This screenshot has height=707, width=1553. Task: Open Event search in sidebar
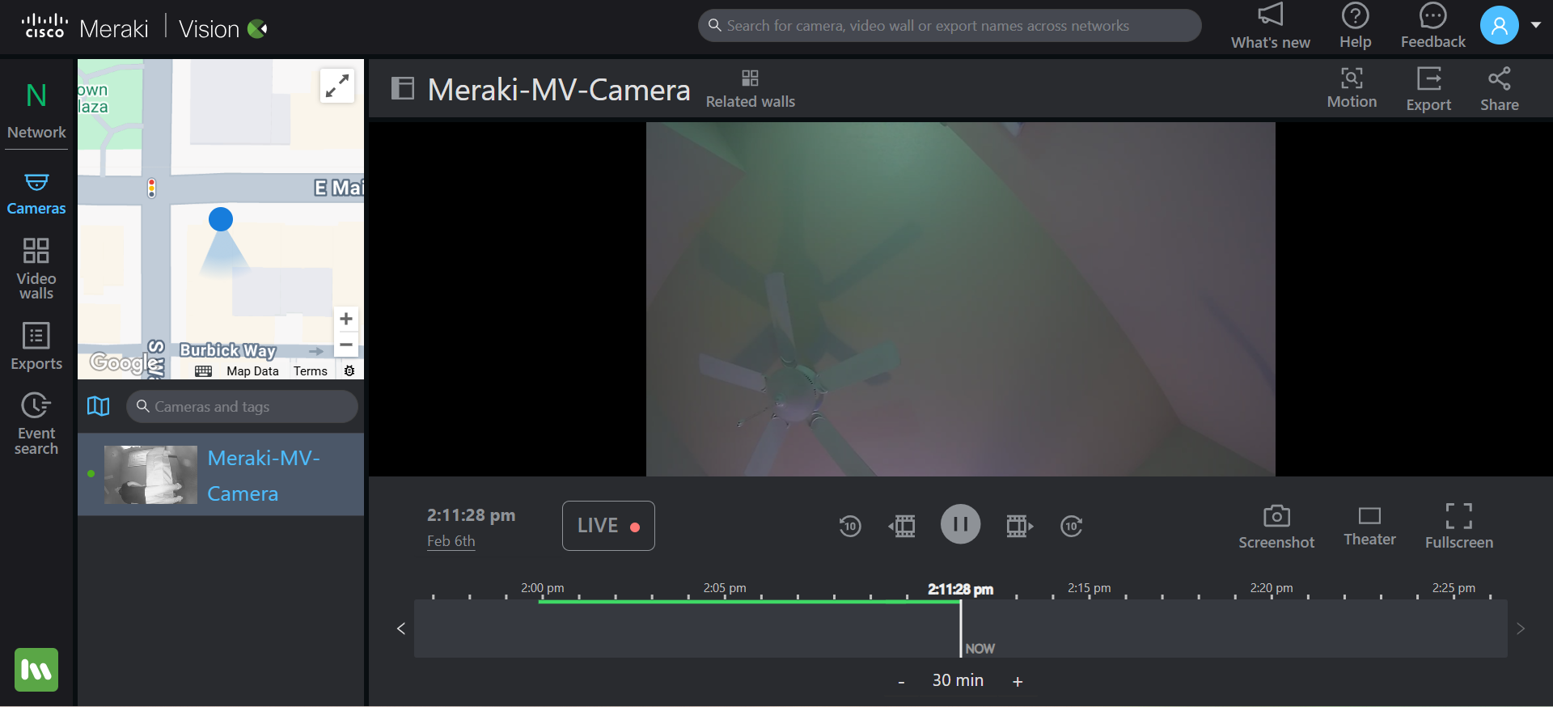point(36,424)
